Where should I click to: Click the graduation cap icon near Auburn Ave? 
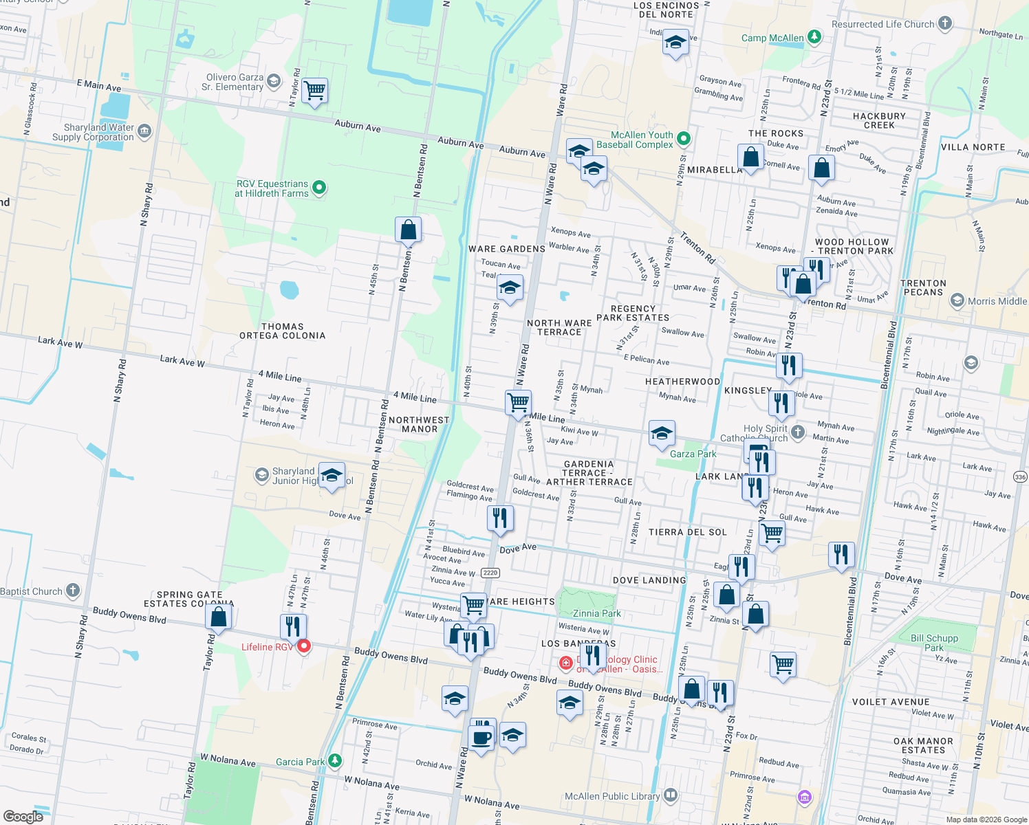[x=579, y=150]
